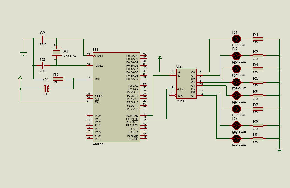Select the R8 resistor body
The image size is (290, 188).
click(258, 125)
